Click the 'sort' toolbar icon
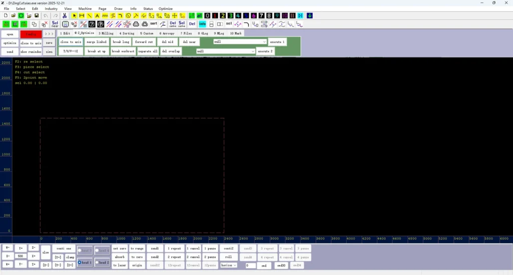513x275 pixels. (x=153, y=24)
